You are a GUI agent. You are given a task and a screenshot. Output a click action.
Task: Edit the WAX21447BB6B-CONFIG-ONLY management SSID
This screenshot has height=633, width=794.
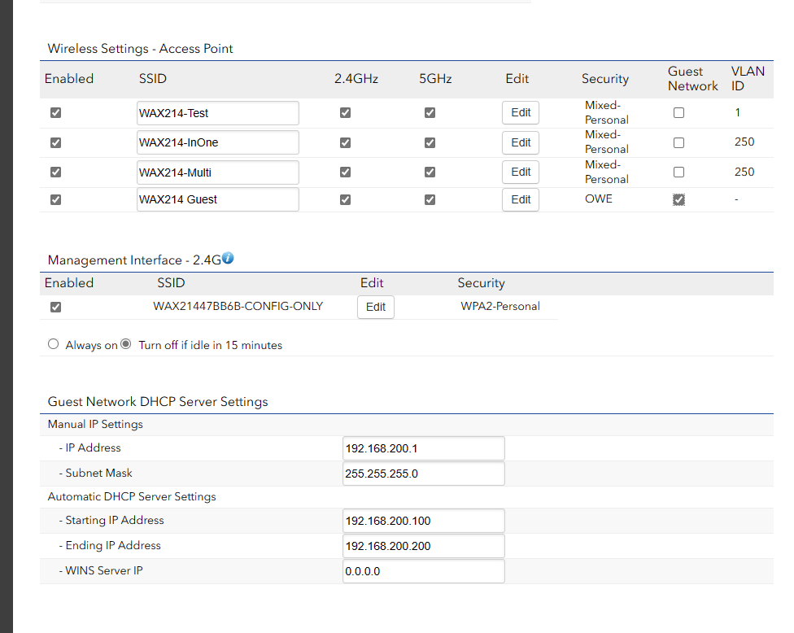(x=376, y=307)
